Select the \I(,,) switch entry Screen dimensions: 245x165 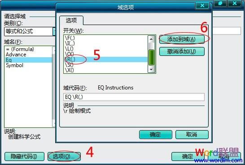tap(106, 43)
